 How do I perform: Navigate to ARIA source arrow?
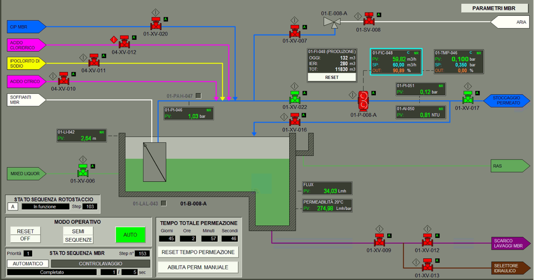tap(510, 22)
